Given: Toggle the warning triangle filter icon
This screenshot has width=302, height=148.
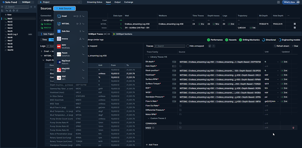Looking at the screenshot, I should click(10, 10).
